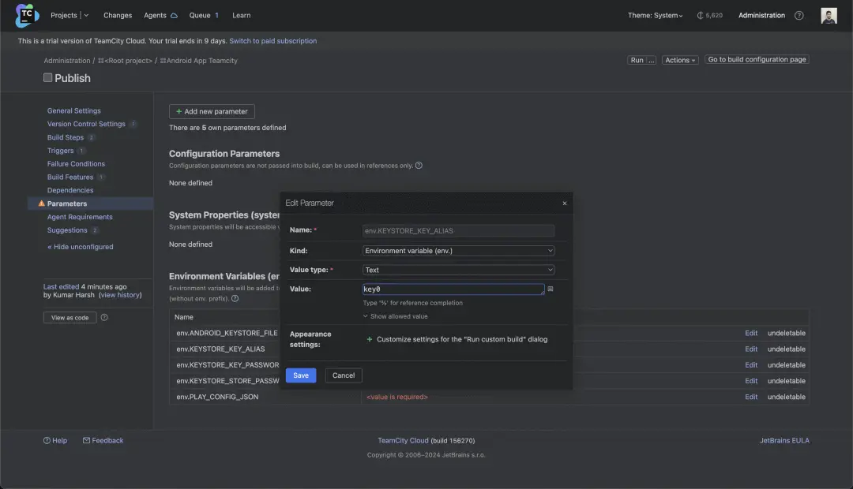Open the Changes menu item
The width and height of the screenshot is (853, 489).
pos(118,16)
